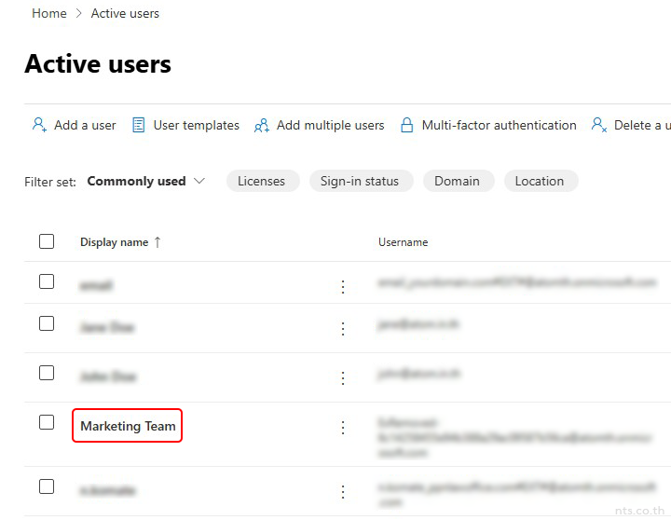
Task: Expand the Commonly used filter set dropdown
Action: [x=199, y=181]
